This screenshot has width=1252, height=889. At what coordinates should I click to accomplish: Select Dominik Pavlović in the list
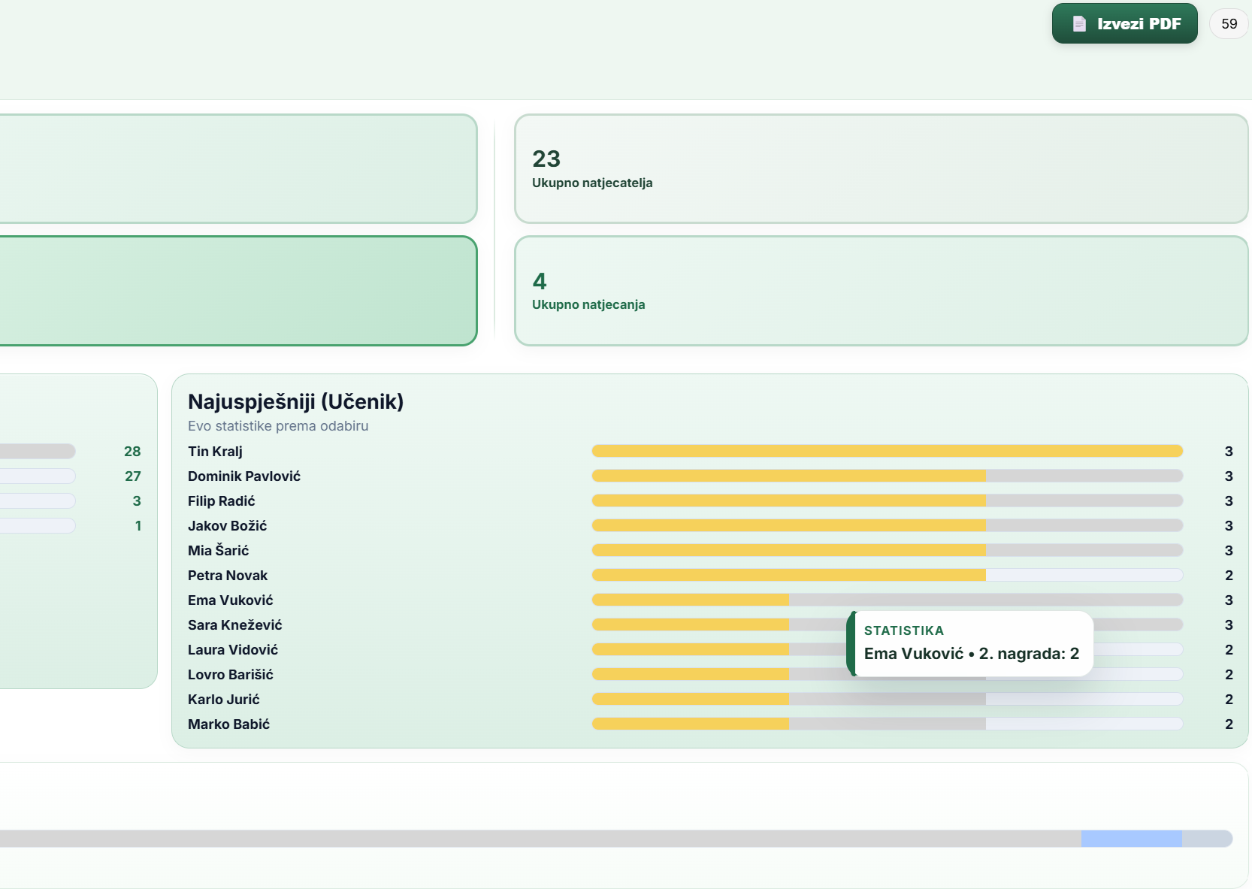tap(244, 476)
